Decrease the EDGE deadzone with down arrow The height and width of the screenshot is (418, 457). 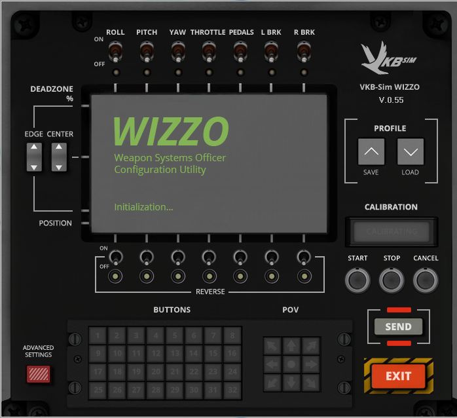tap(34, 167)
